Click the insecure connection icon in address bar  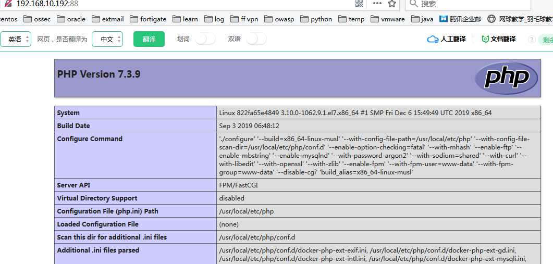[8, 3]
